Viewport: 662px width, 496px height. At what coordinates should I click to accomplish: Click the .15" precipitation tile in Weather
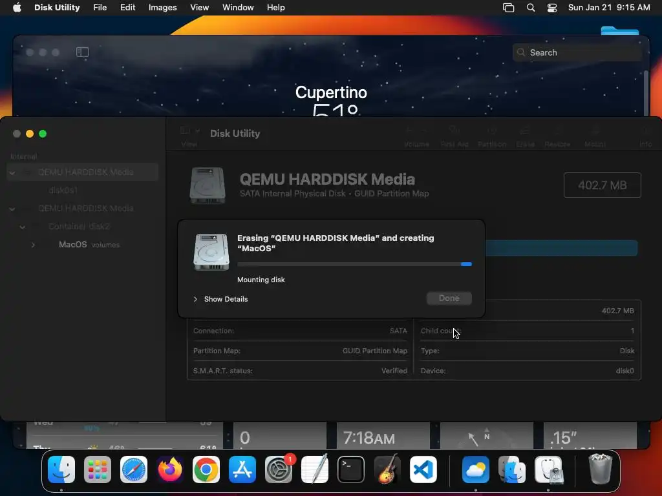(590, 435)
